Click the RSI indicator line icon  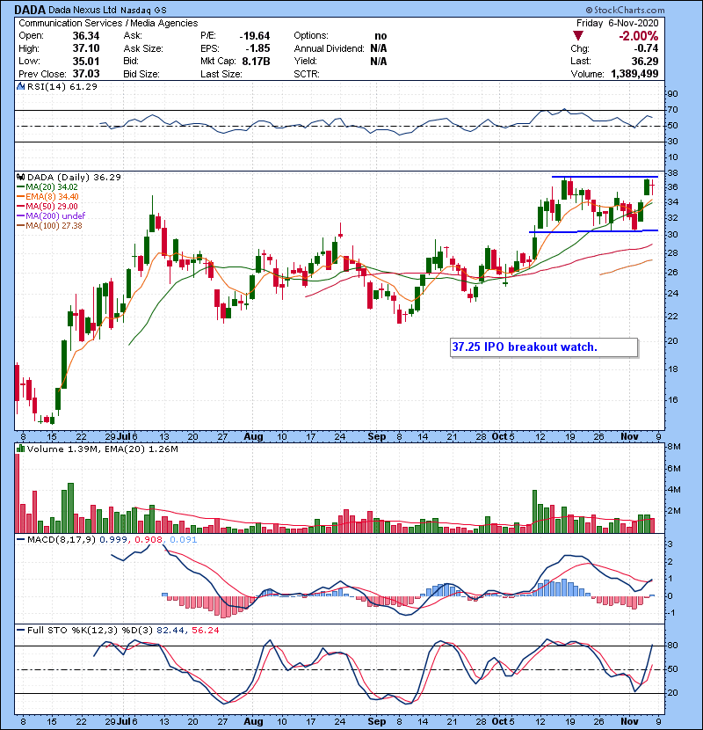coord(20,86)
